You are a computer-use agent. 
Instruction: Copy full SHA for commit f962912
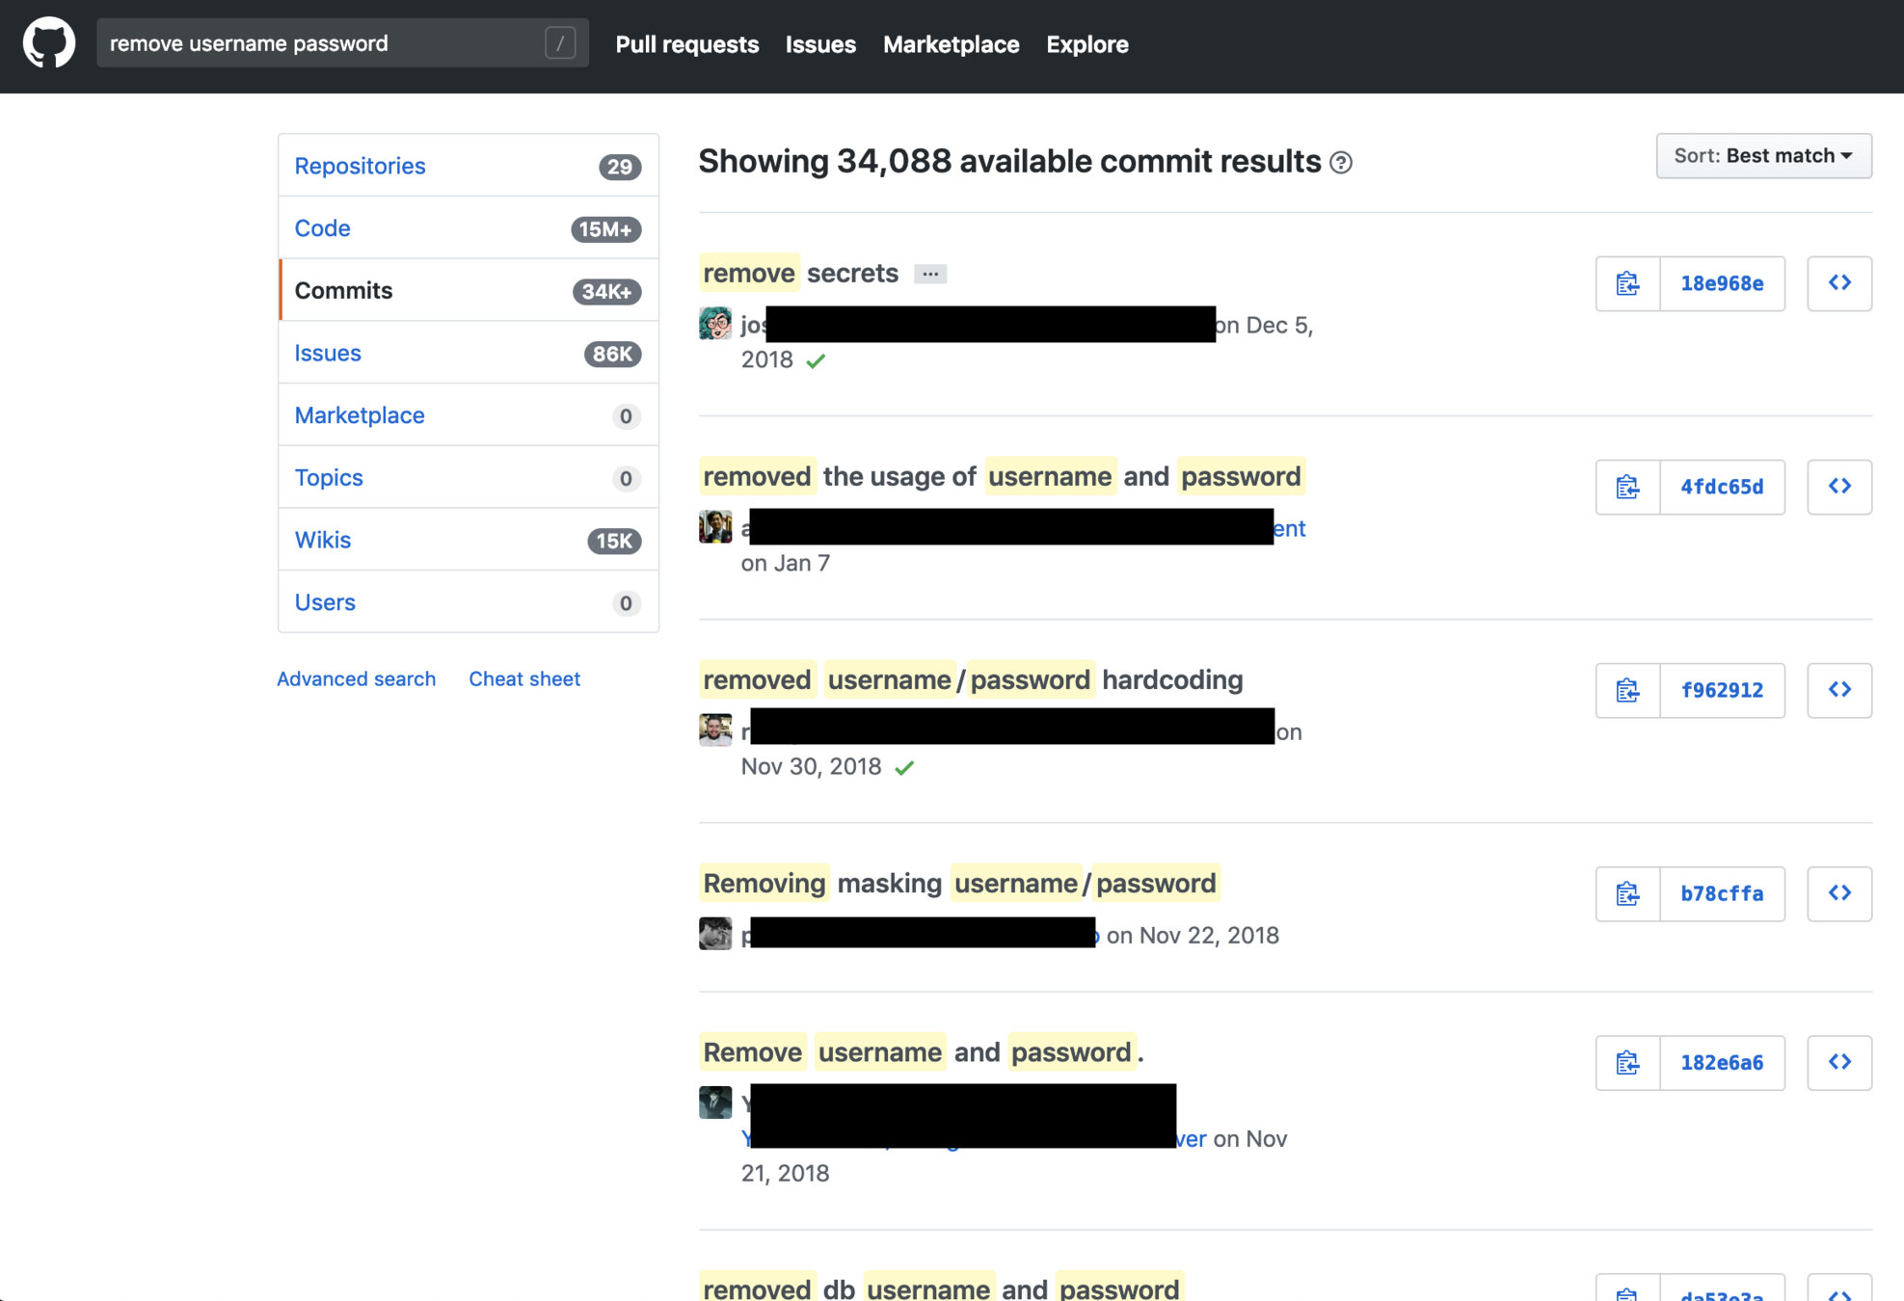click(1627, 690)
